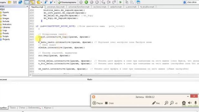Screen dimensions: 199x112
Task: Open the Images folder in Navigator
Action: pyautogui.click(x=6, y=18)
